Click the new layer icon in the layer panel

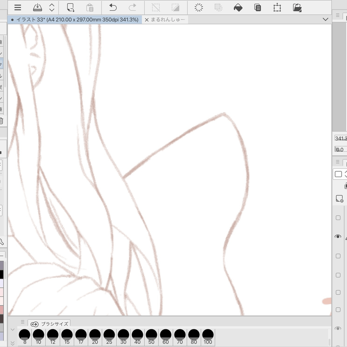click(x=339, y=198)
